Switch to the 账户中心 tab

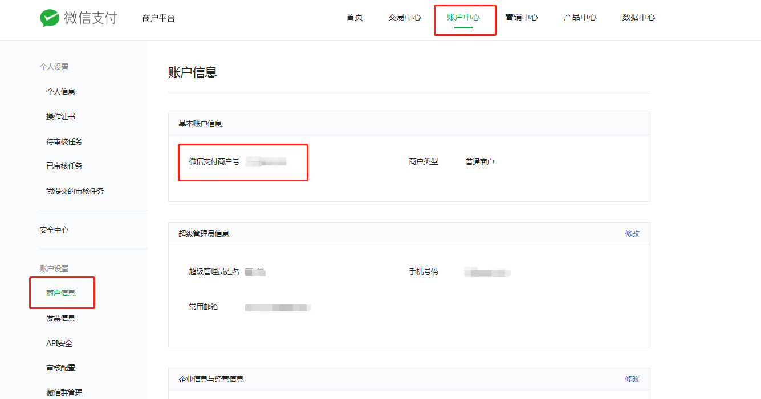463,17
